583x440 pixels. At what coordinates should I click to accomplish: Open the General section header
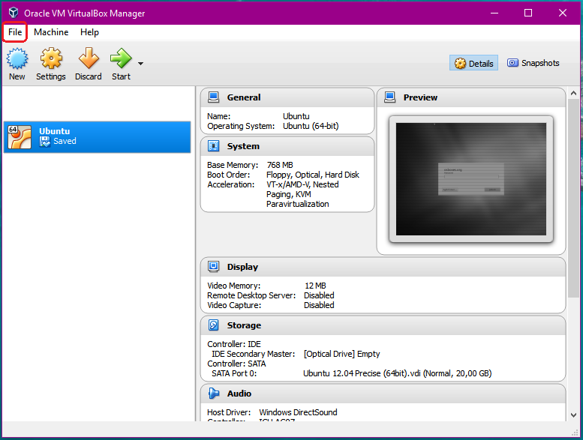pos(287,97)
